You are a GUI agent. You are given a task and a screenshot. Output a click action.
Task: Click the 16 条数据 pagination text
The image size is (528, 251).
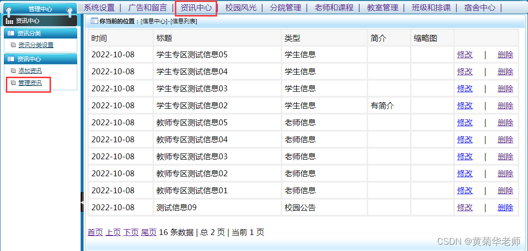point(176,232)
